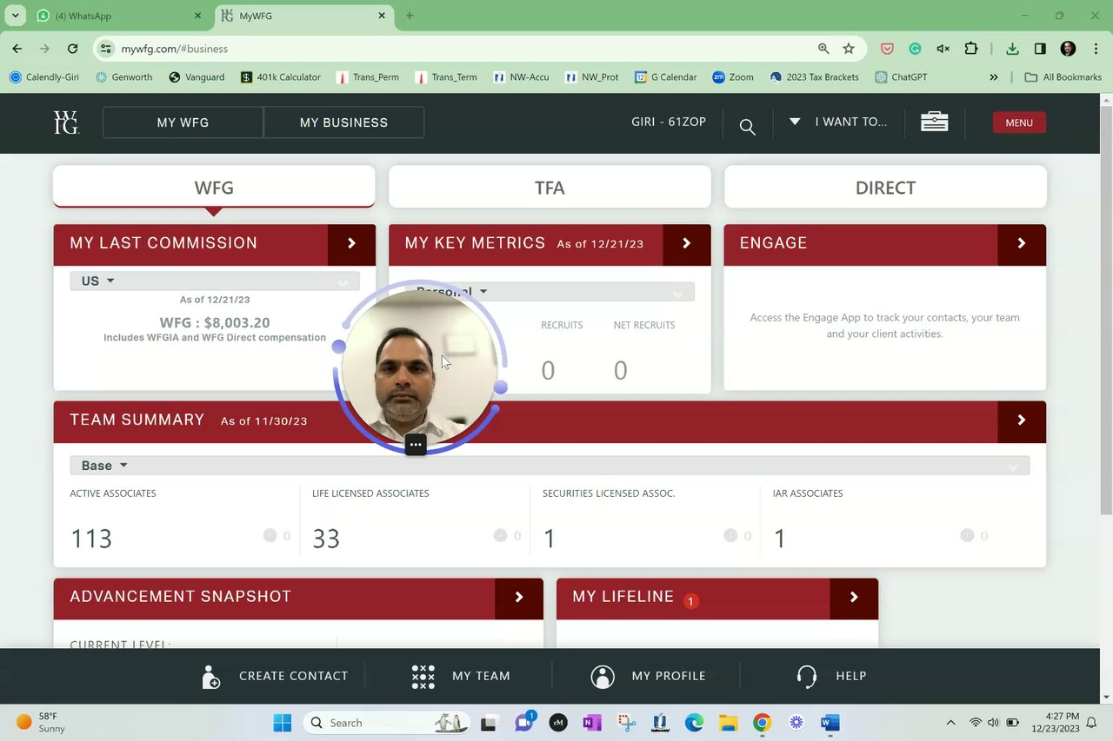Switch to the WFG tab
1113x741 pixels.
click(x=214, y=188)
